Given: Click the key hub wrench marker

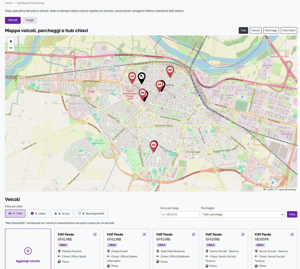Looking at the screenshot, I should click(x=142, y=78).
